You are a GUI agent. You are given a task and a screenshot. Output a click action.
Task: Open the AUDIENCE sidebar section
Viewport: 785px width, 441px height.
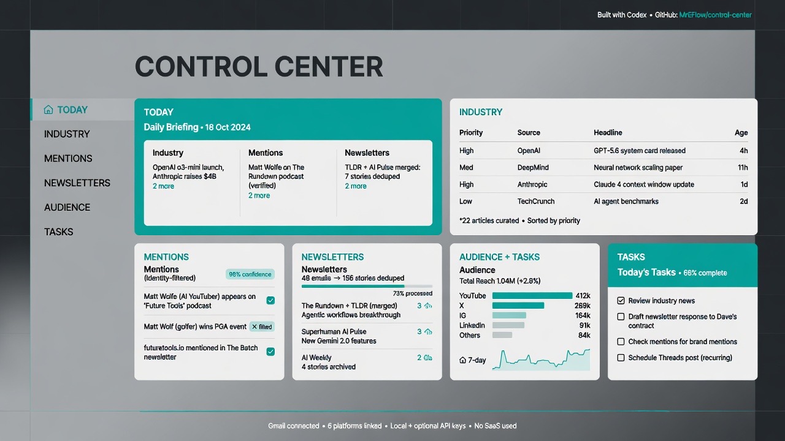point(67,208)
